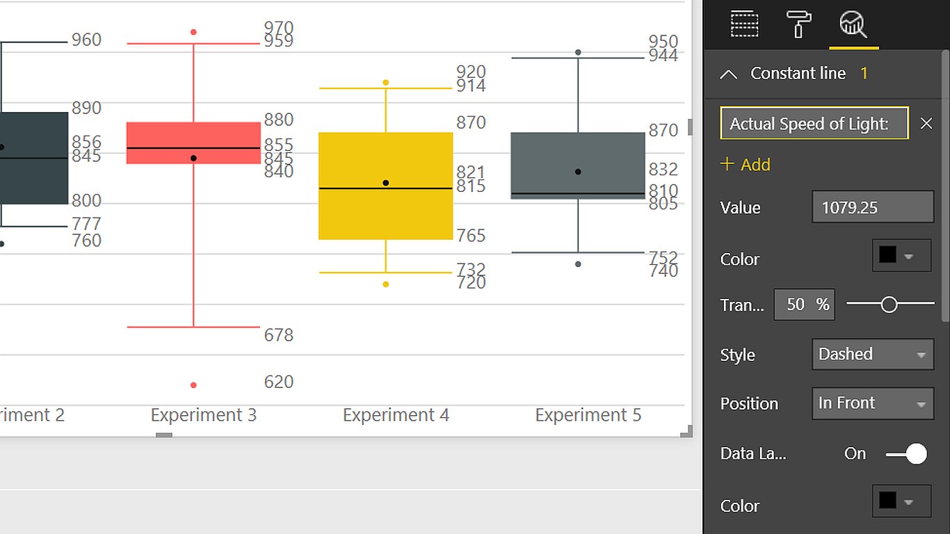Click the Transparency slider handle

(889, 304)
